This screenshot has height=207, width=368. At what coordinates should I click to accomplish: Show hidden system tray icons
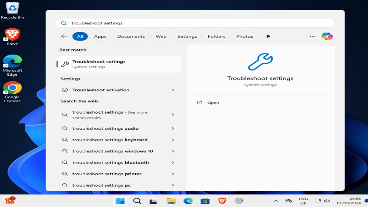pyautogui.click(x=276, y=201)
